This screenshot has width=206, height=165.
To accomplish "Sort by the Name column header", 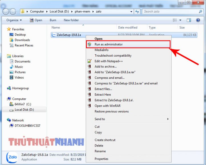I will pos(83,27).
